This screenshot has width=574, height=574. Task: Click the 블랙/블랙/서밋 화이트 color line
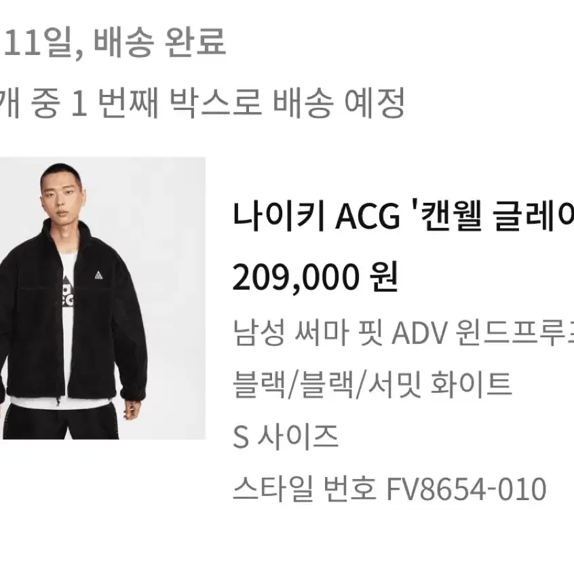pos(372,385)
